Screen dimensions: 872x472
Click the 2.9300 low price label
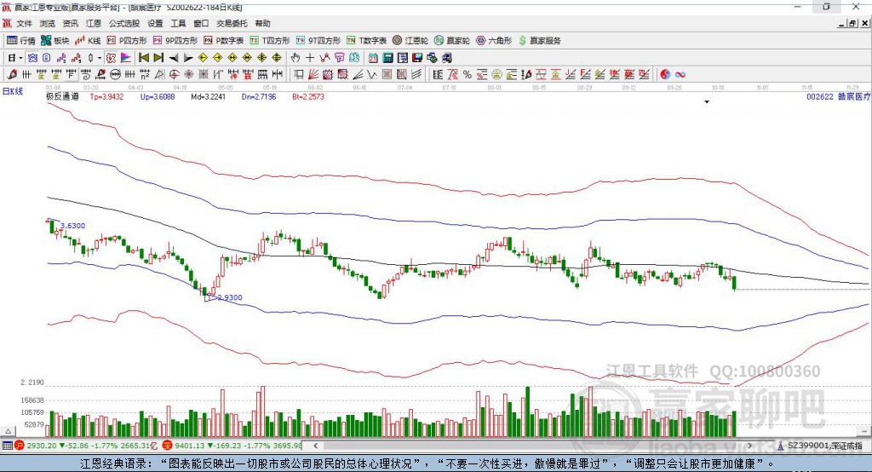[x=230, y=297]
